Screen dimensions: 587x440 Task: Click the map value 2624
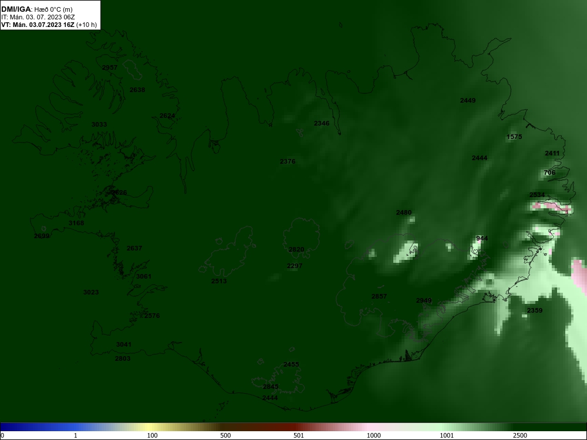pos(167,116)
